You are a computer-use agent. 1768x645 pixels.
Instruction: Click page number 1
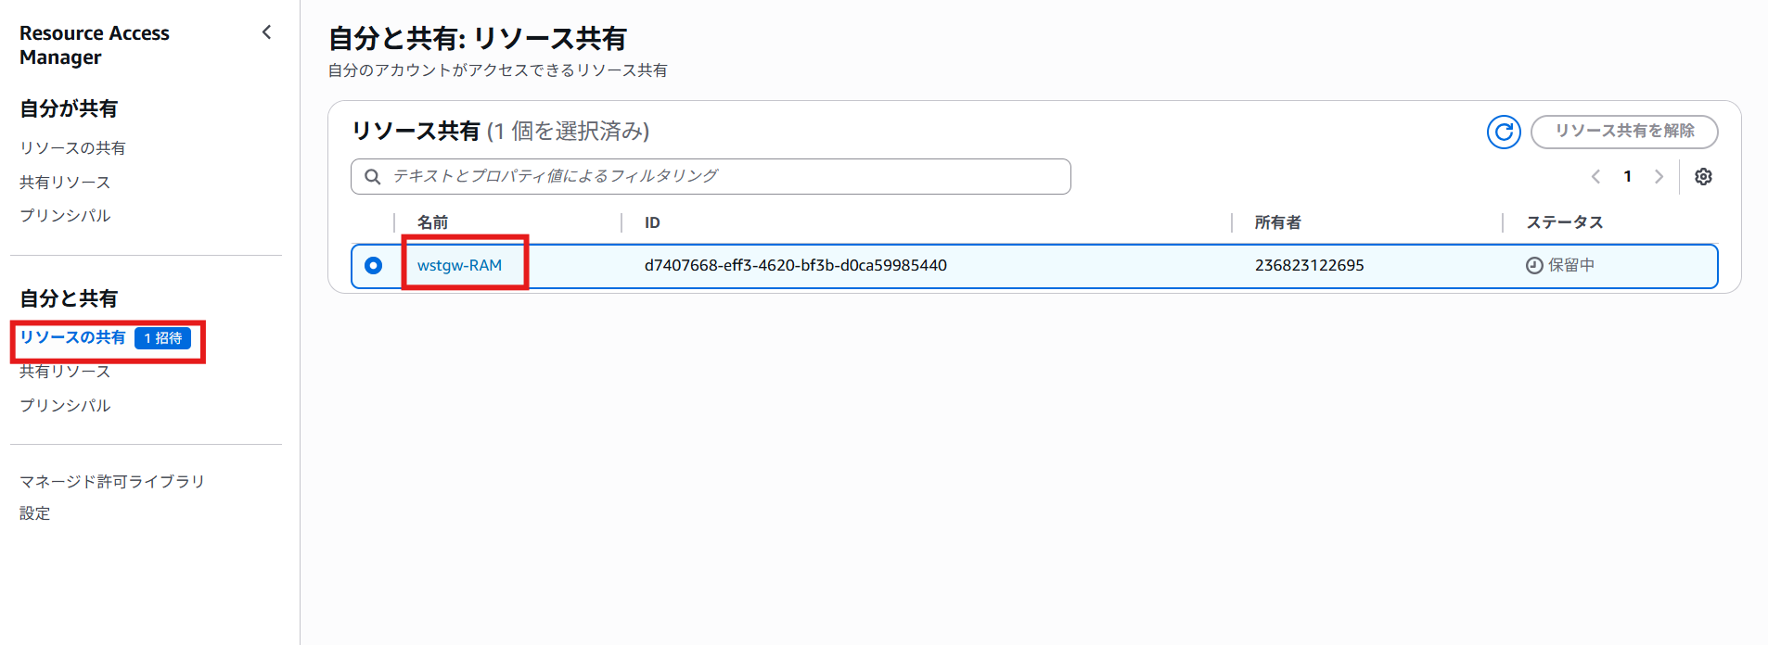coord(1627,176)
